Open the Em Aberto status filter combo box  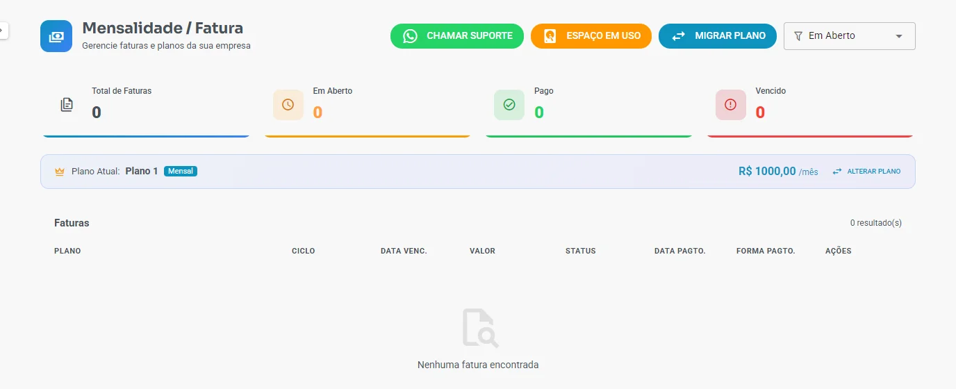tap(850, 36)
